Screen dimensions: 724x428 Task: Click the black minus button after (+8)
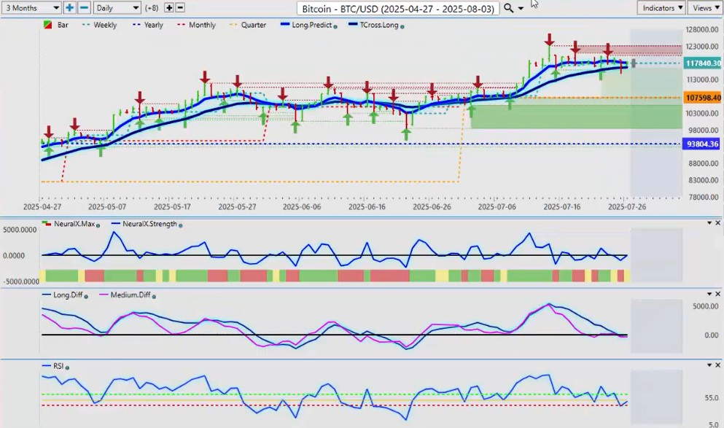coord(180,7)
